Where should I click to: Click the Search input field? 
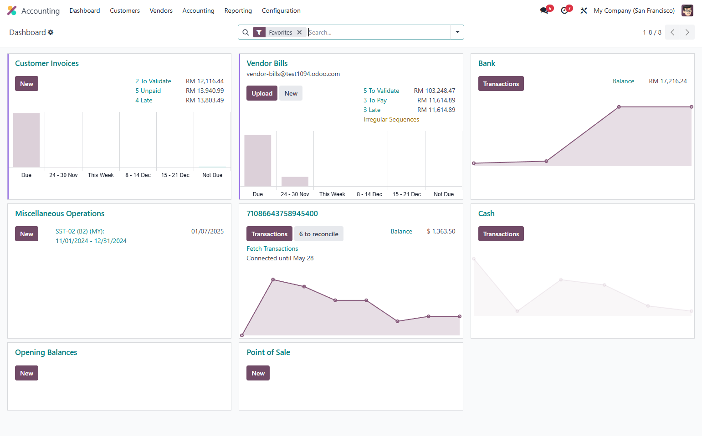point(379,32)
